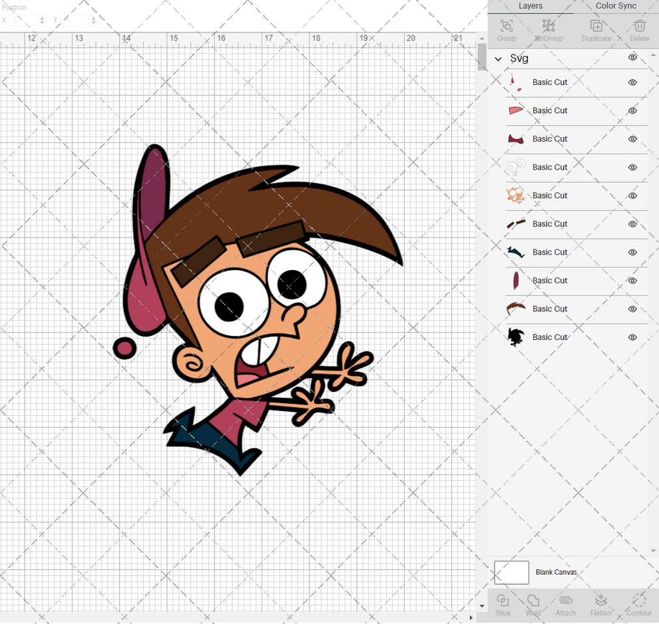Open the Blank Canvas color swatch

[x=511, y=572]
